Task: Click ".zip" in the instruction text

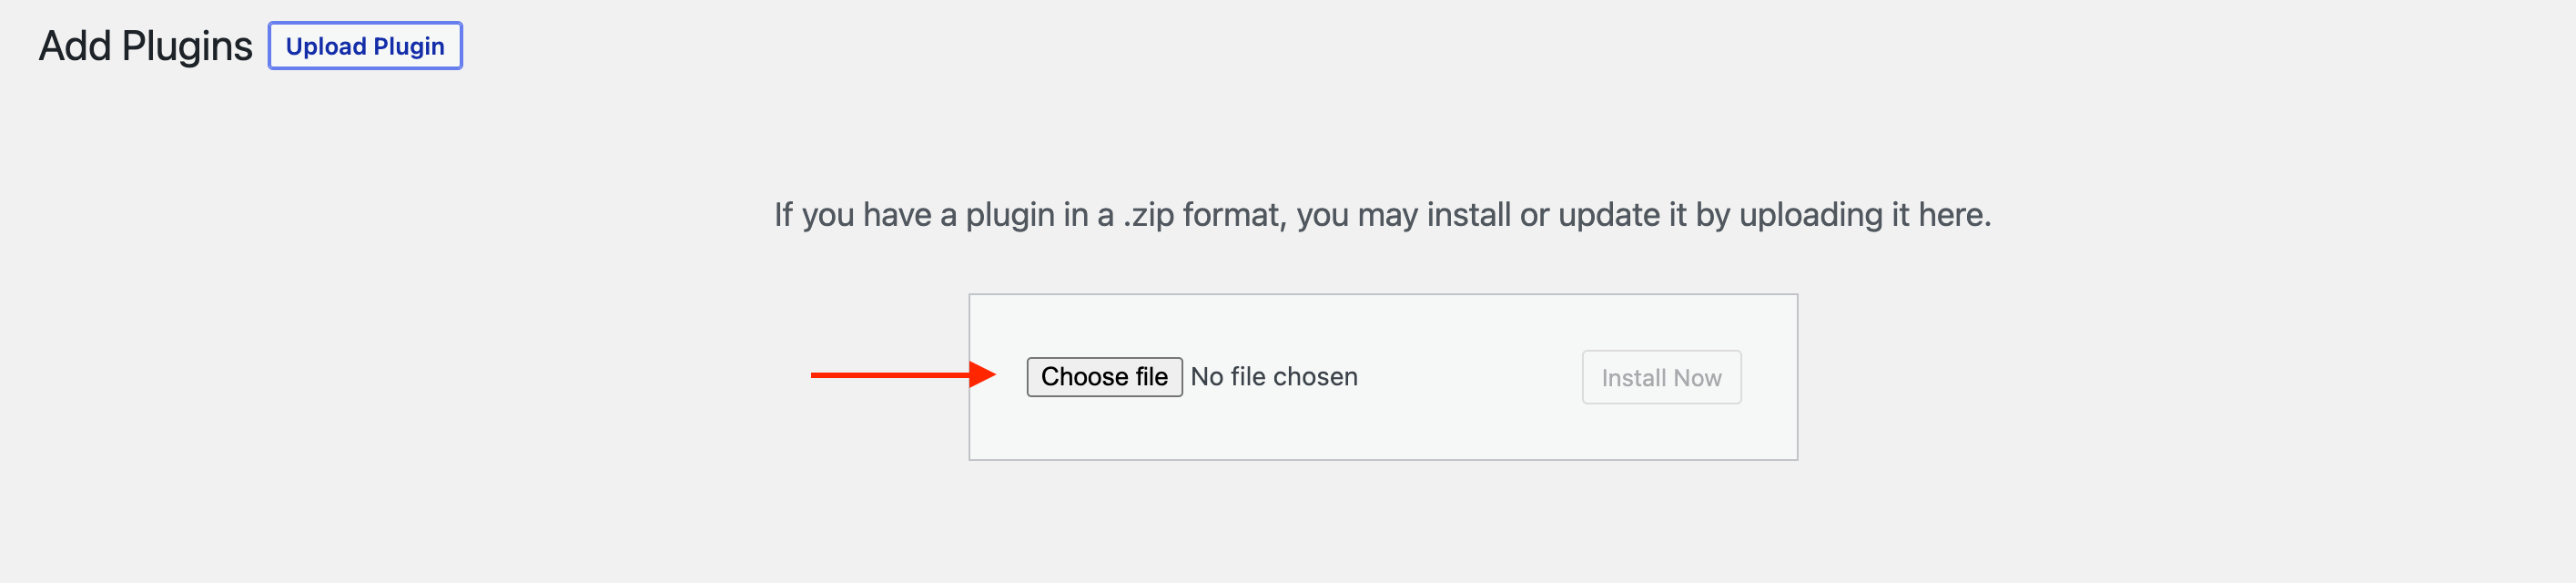Action: [1148, 215]
